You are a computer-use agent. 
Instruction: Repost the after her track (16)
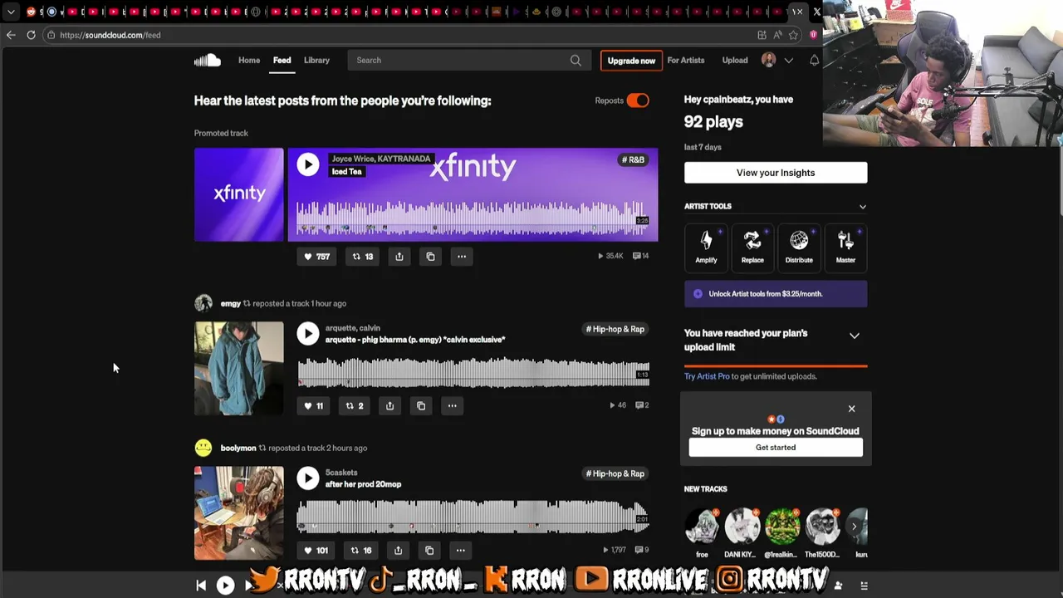(361, 550)
